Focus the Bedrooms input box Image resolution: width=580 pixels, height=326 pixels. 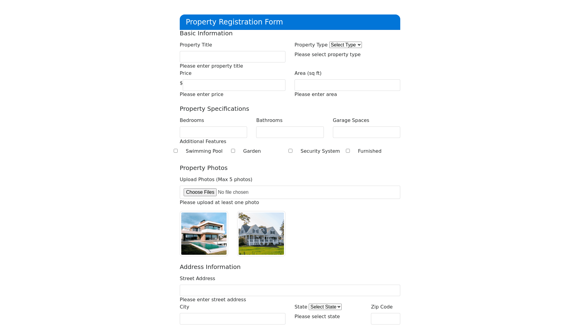click(x=213, y=132)
